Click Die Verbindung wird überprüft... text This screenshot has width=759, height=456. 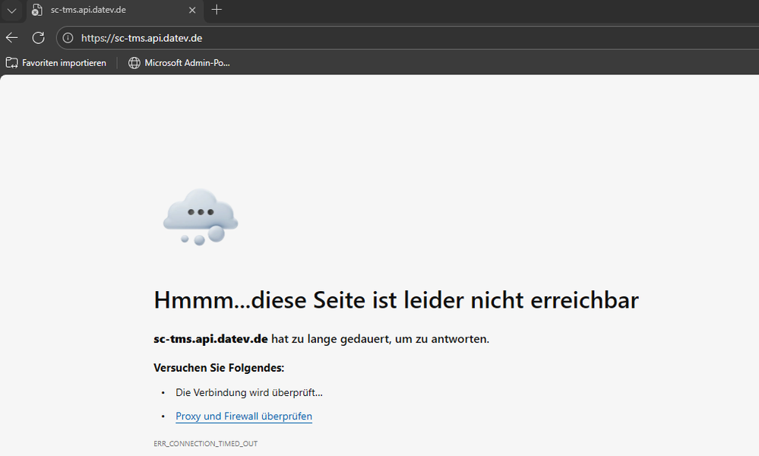pyautogui.click(x=248, y=393)
